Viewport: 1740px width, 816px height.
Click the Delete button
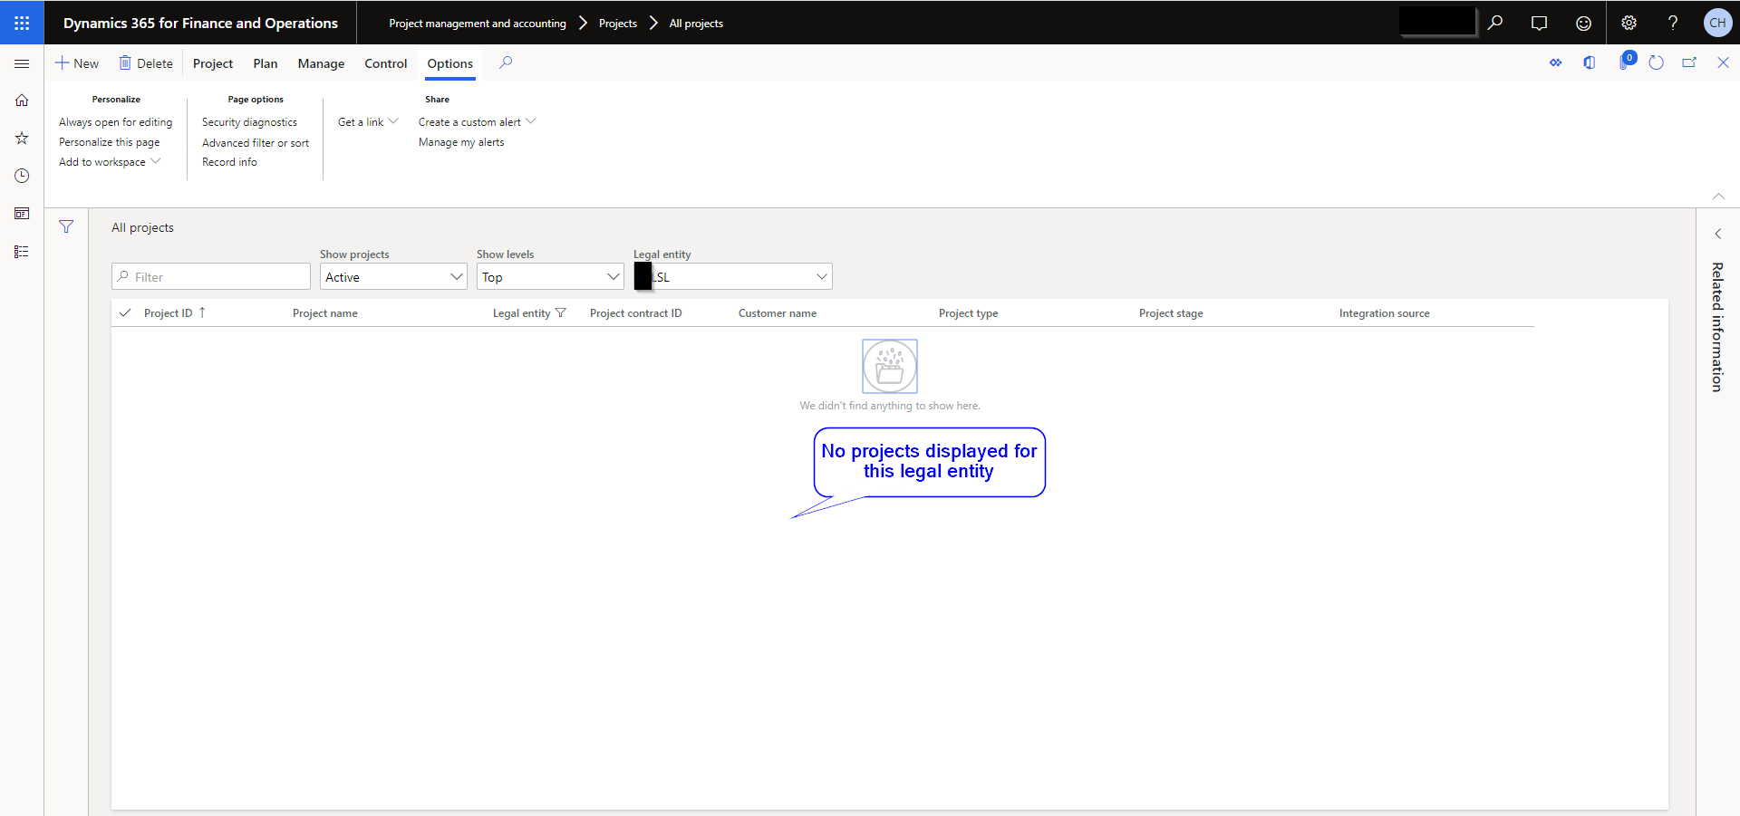(146, 63)
